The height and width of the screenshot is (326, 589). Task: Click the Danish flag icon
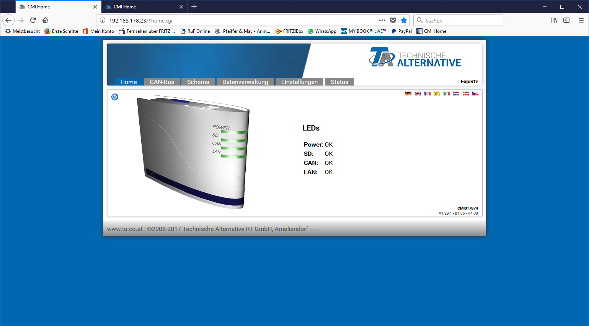pyautogui.click(x=465, y=94)
